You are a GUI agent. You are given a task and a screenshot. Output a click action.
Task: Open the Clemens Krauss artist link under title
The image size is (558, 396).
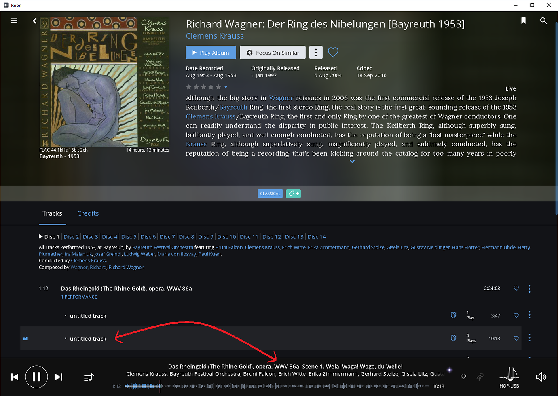pyautogui.click(x=215, y=36)
